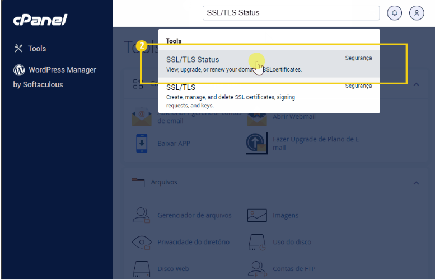This screenshot has height=280, width=435.
Task: Click the Fazer Upgrade de Plano icon
Action: click(256, 144)
